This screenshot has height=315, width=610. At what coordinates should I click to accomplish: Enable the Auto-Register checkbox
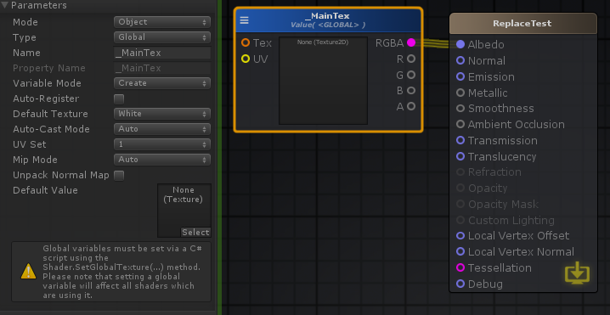coord(119,98)
